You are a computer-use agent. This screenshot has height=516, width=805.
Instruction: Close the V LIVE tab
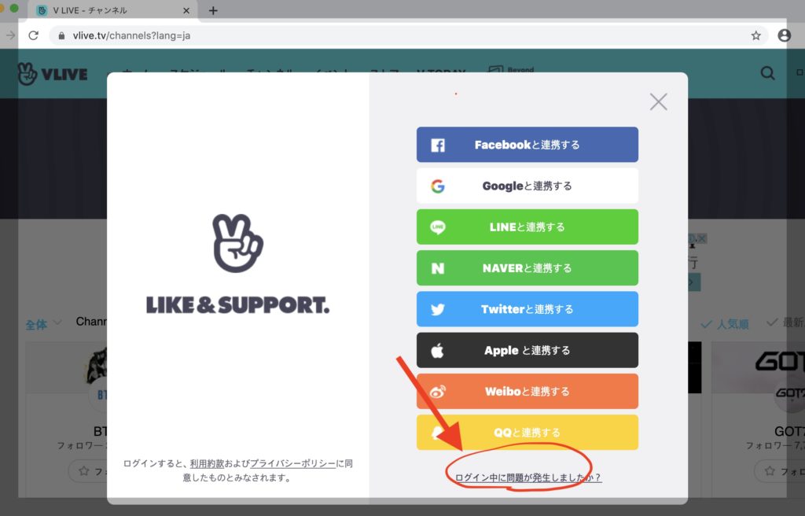click(186, 10)
